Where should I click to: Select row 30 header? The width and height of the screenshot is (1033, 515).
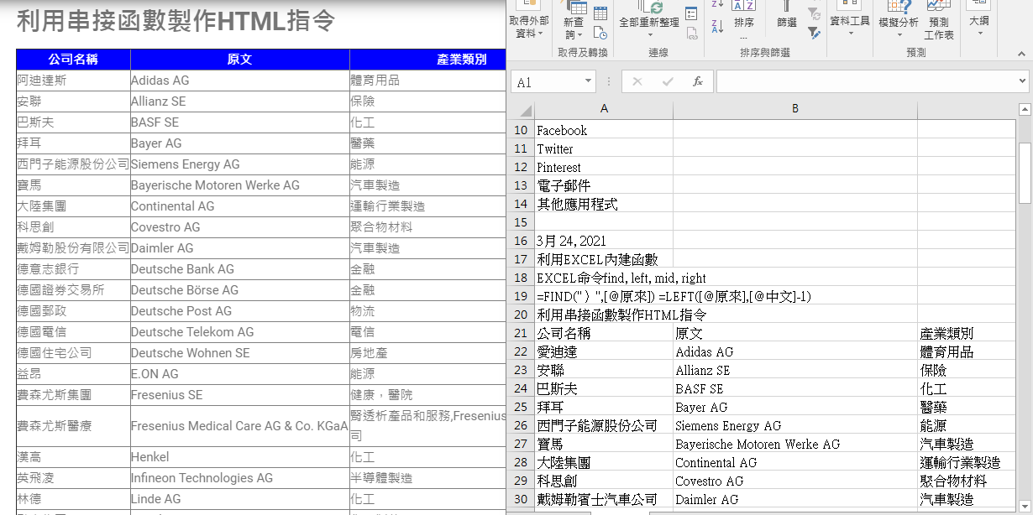[x=522, y=499]
